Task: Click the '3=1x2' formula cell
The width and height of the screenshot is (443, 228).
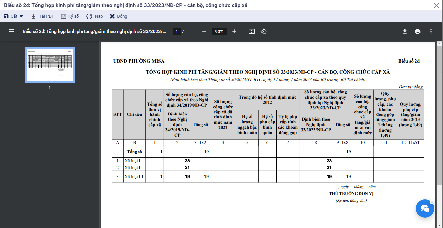Action: click(x=201, y=143)
